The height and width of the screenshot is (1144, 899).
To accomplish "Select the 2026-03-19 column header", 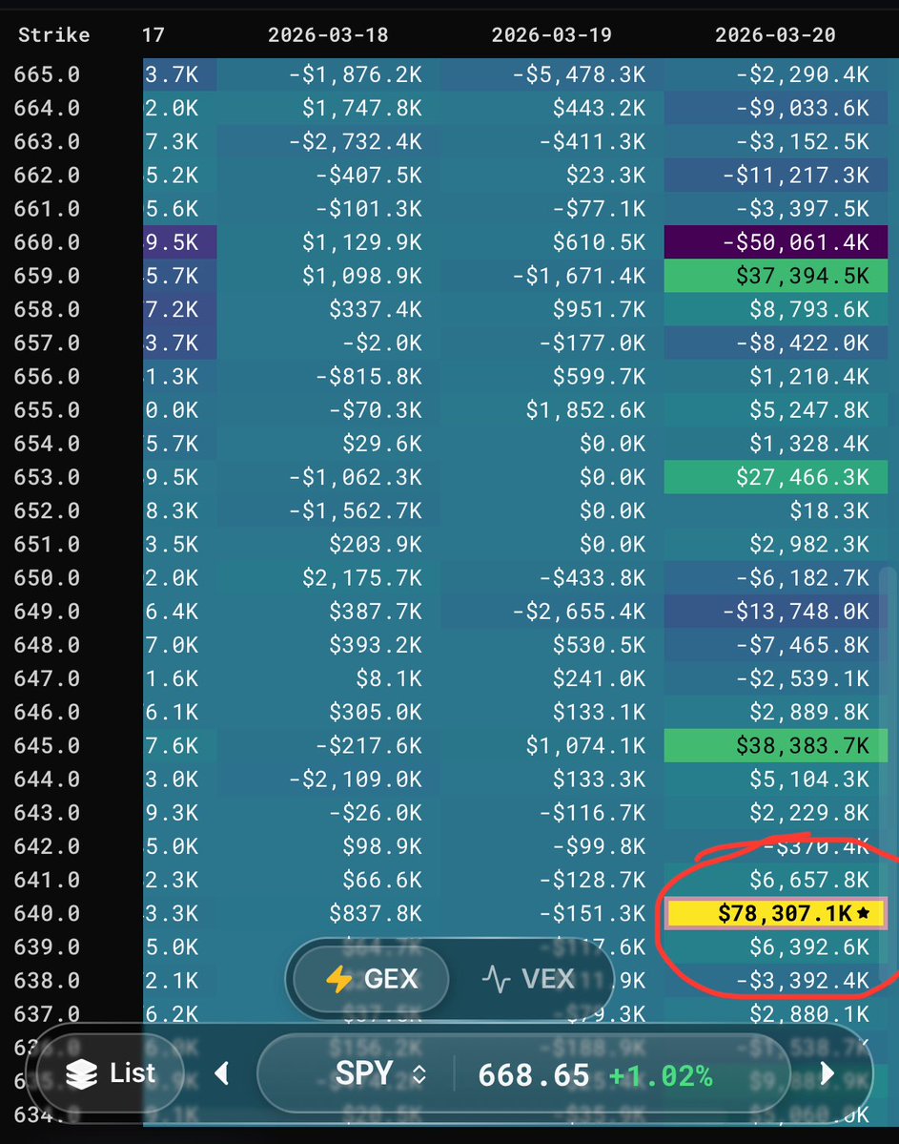I will pos(552,34).
